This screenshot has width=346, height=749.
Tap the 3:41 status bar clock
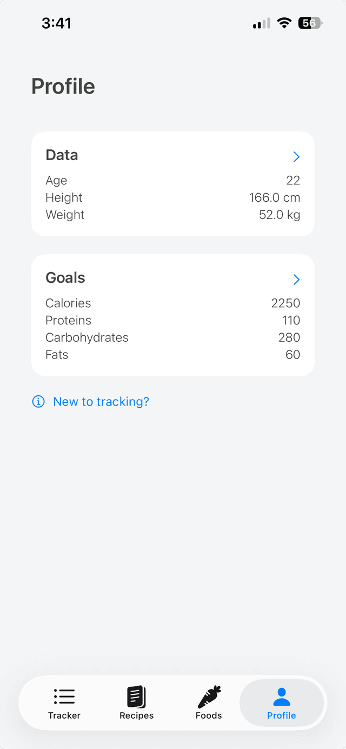click(x=56, y=23)
